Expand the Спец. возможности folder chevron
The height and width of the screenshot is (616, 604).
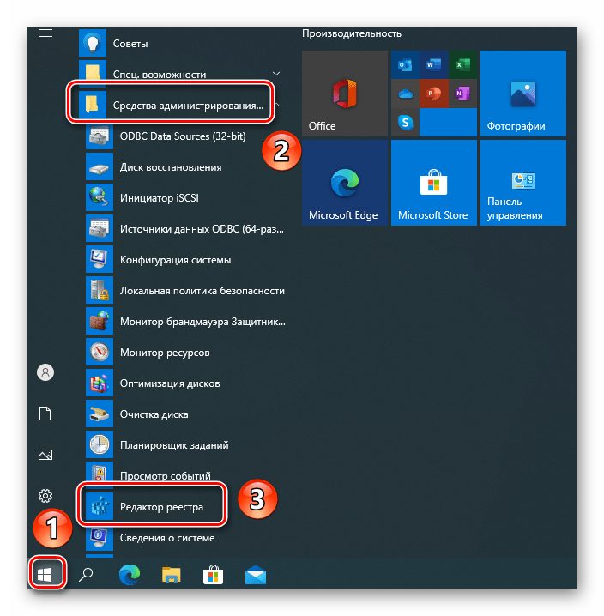(276, 74)
